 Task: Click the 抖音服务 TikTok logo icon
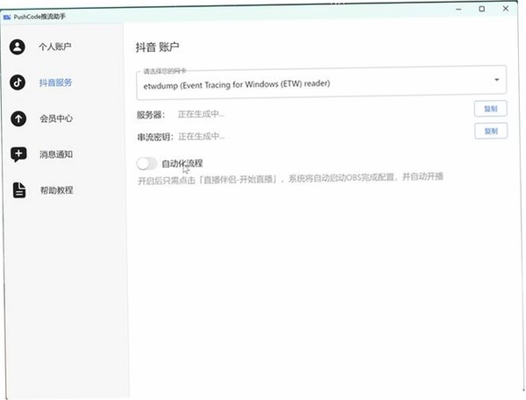tap(18, 82)
